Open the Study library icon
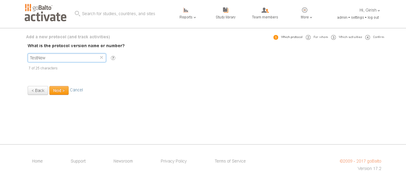The width and height of the screenshot is (406, 183). [226, 10]
